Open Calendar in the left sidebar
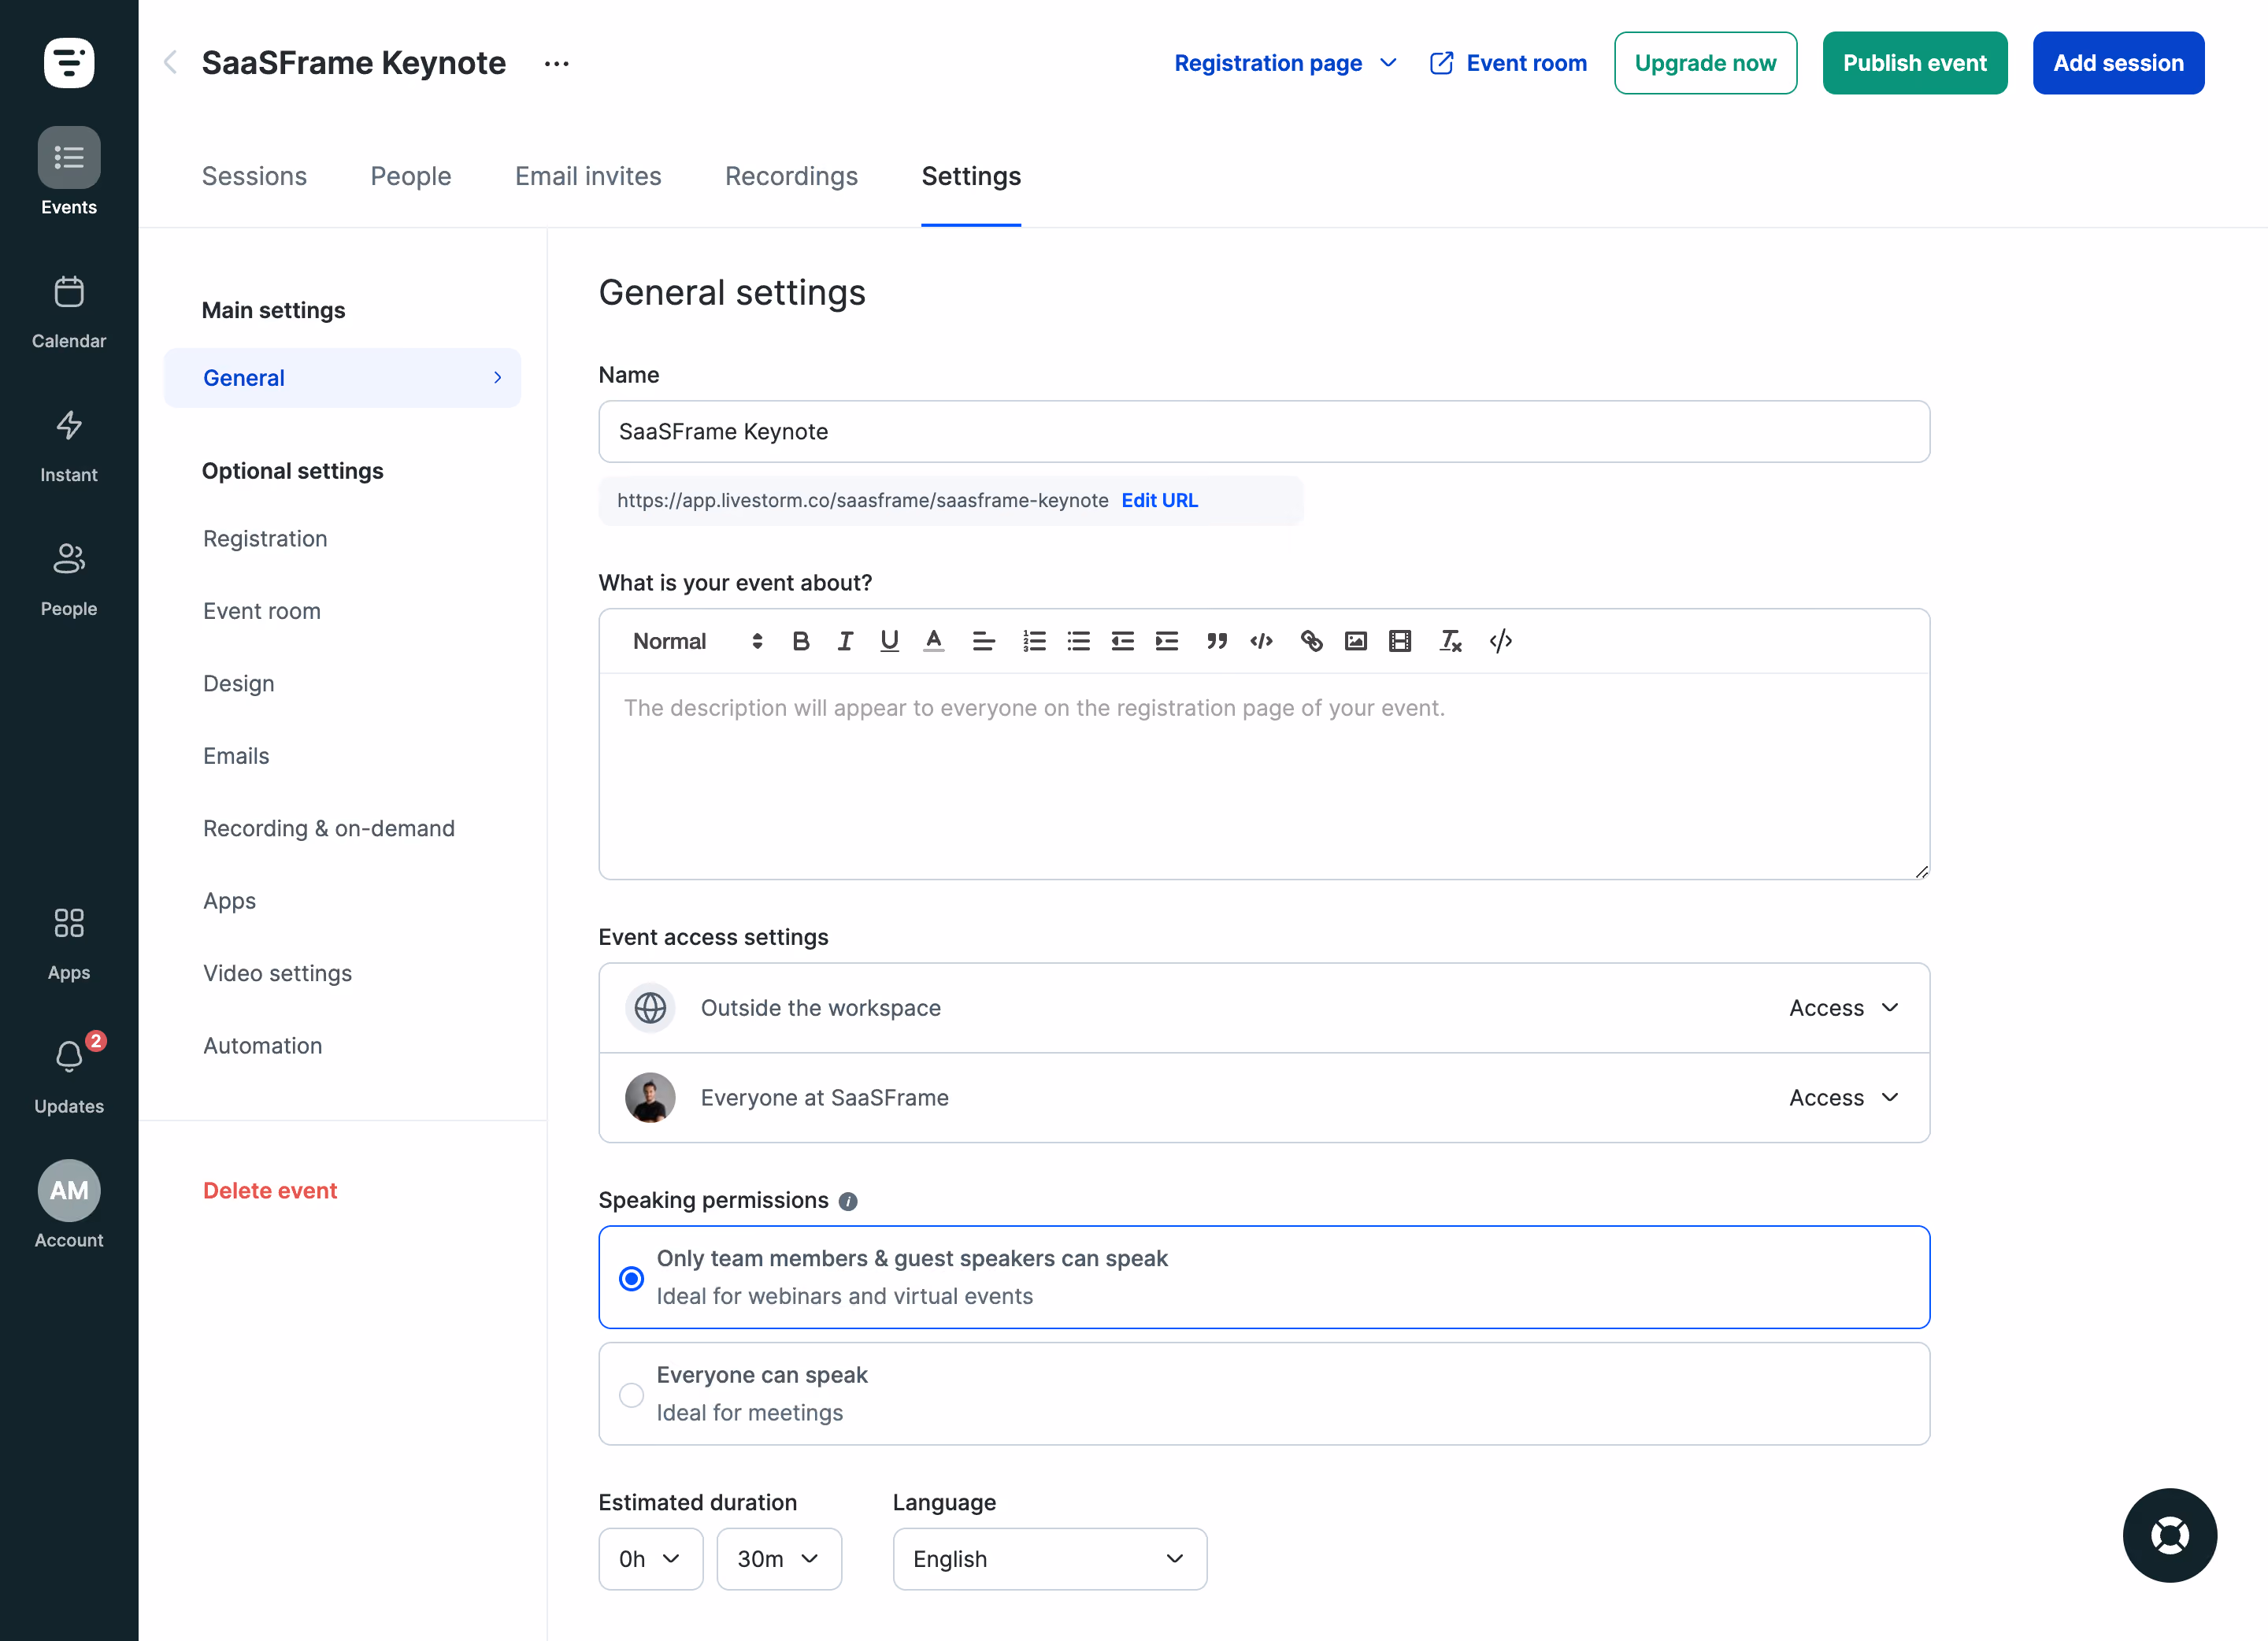 tap(69, 312)
